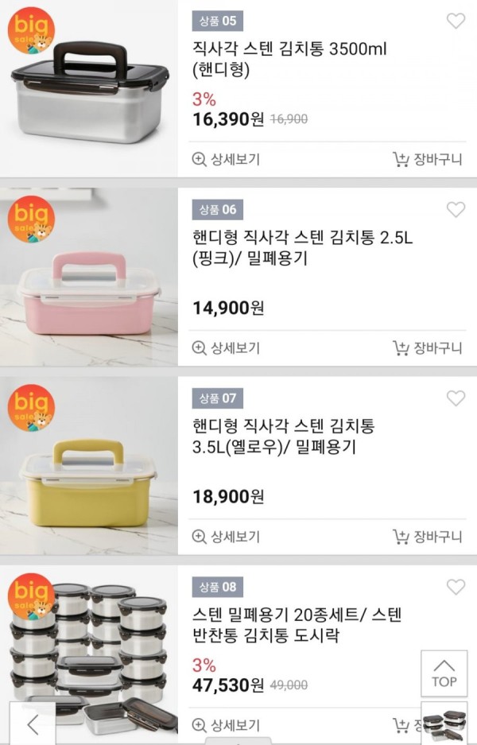Open yellow handle container product image
Screen dimensions: 477x745
coord(89,466)
